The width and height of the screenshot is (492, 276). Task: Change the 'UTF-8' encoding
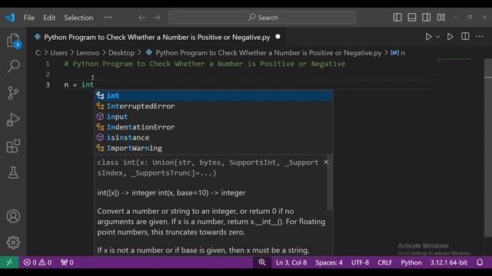pyautogui.click(x=360, y=262)
